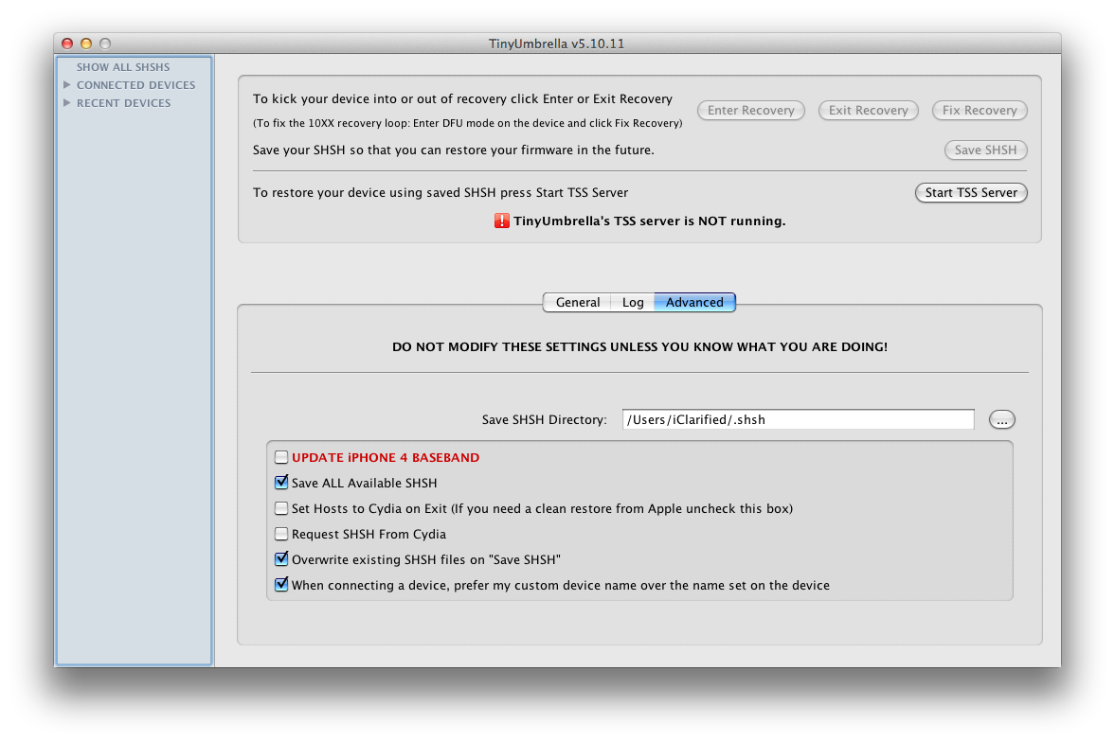Close the TinyUmbrella window
Viewport: 1115px width, 742px height.
[x=67, y=44]
